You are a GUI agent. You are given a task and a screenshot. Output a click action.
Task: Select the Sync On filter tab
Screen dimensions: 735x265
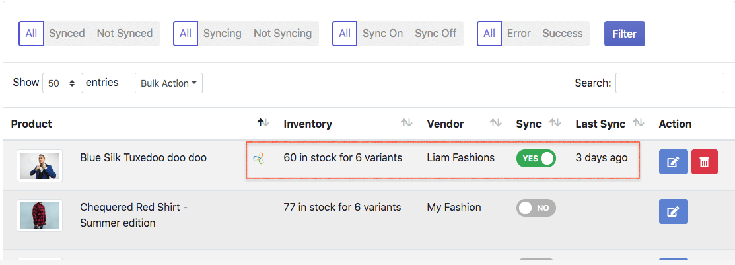coord(382,34)
